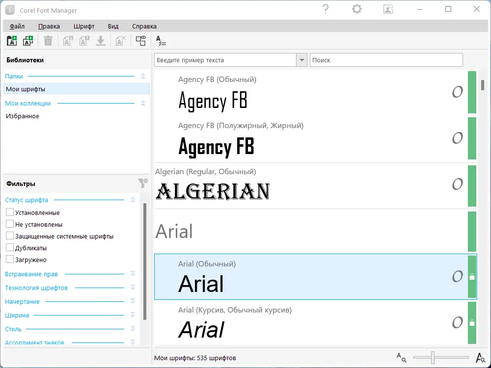Click the trash Delete toolbar icon

click(x=48, y=41)
